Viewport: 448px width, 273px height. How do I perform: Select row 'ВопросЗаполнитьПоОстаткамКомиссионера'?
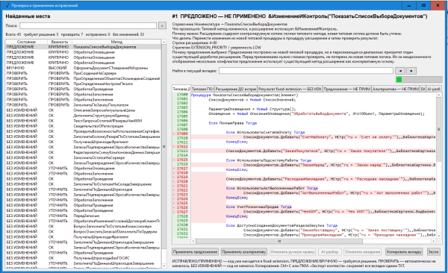pos(83,227)
